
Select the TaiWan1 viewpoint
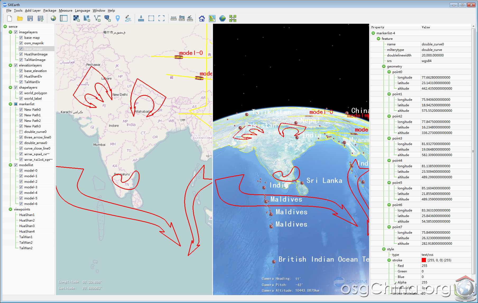(26, 237)
